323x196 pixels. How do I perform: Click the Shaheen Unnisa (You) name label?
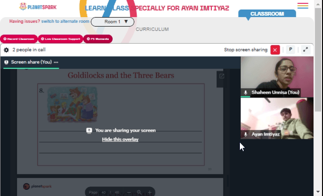[275, 92]
